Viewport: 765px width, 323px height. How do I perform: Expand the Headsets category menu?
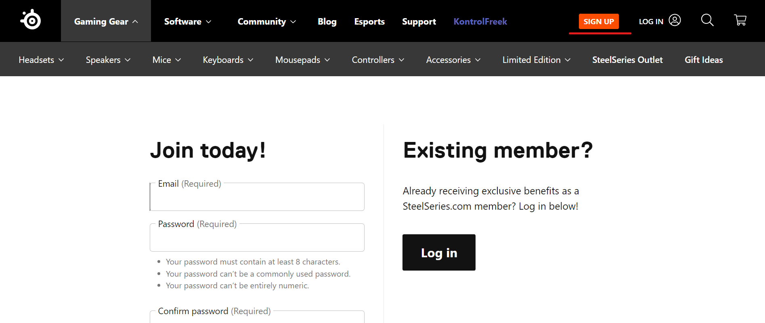tap(41, 60)
